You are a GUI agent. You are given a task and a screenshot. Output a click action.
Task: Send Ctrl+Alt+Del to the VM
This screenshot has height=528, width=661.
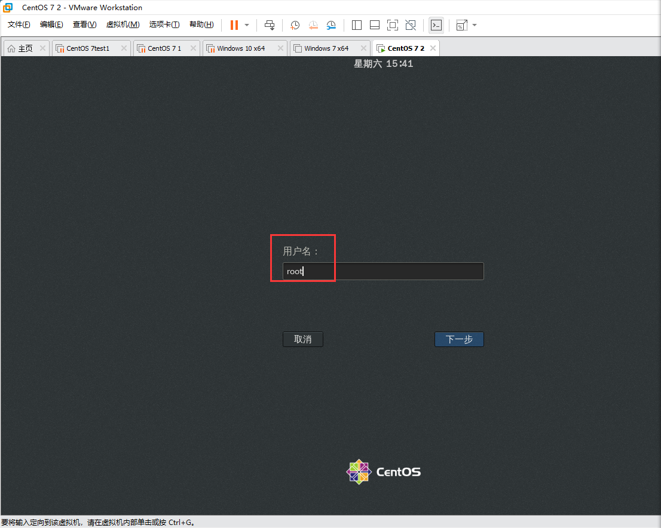click(270, 25)
